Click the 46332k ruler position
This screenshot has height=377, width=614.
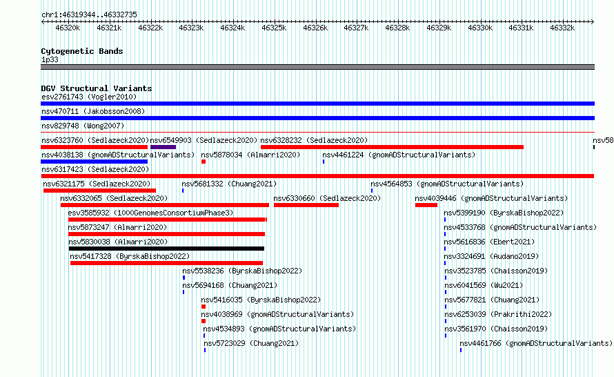click(562, 28)
